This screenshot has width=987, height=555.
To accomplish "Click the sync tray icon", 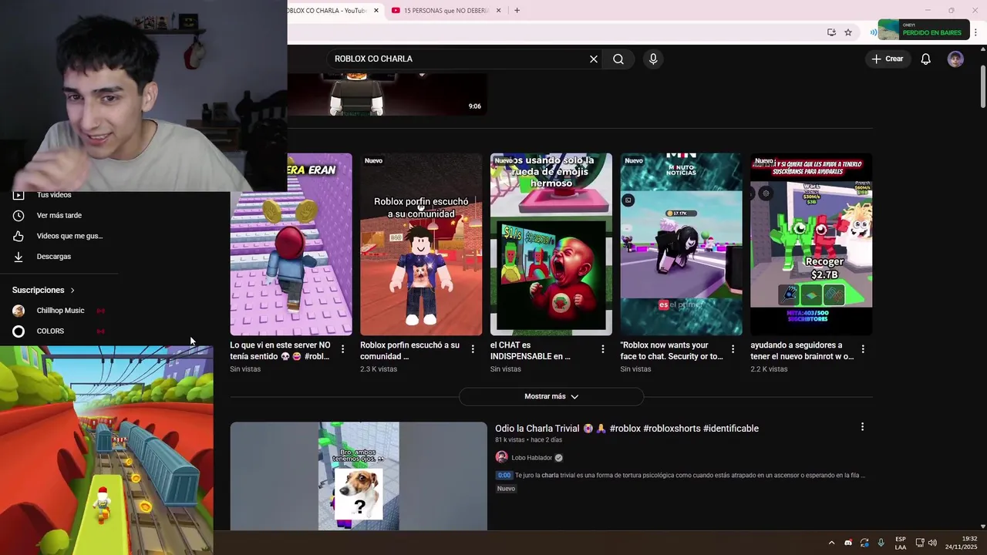I will pyautogui.click(x=864, y=543).
